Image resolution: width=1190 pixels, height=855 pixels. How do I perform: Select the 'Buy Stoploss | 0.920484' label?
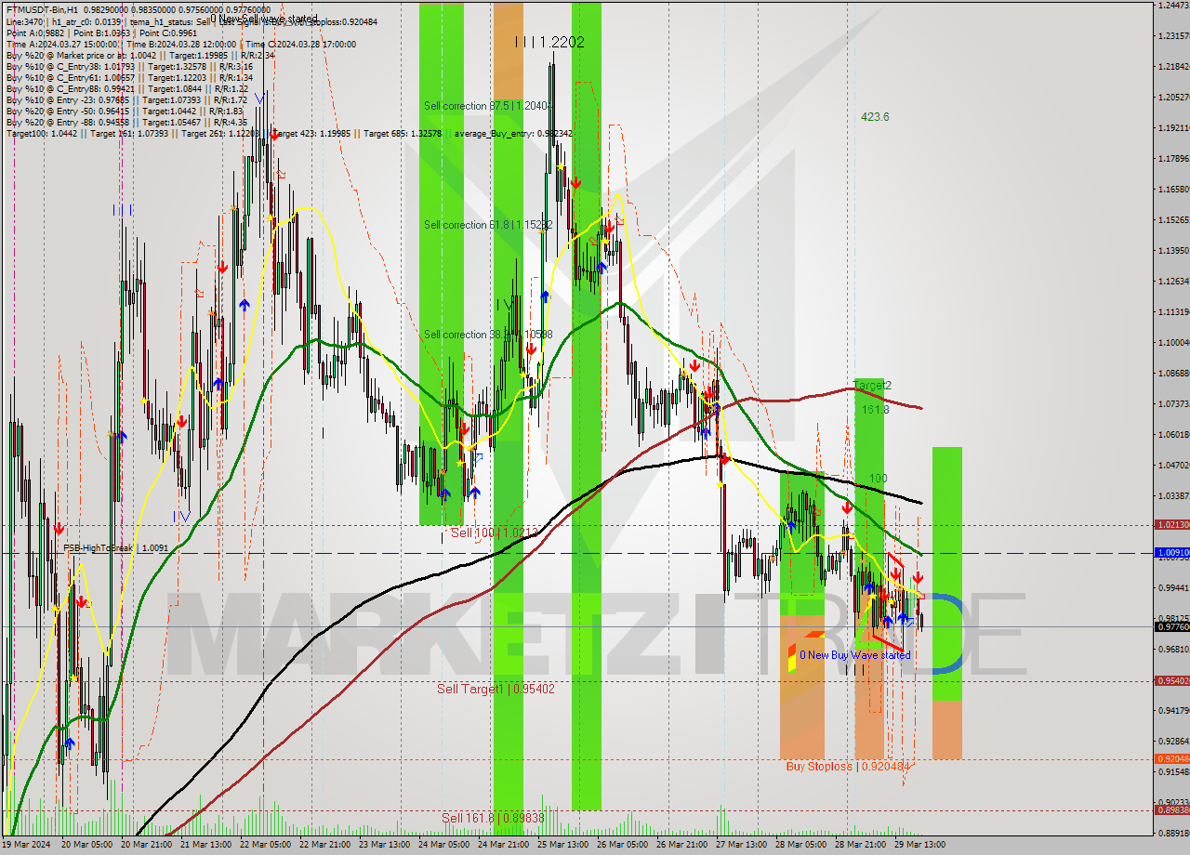point(848,767)
